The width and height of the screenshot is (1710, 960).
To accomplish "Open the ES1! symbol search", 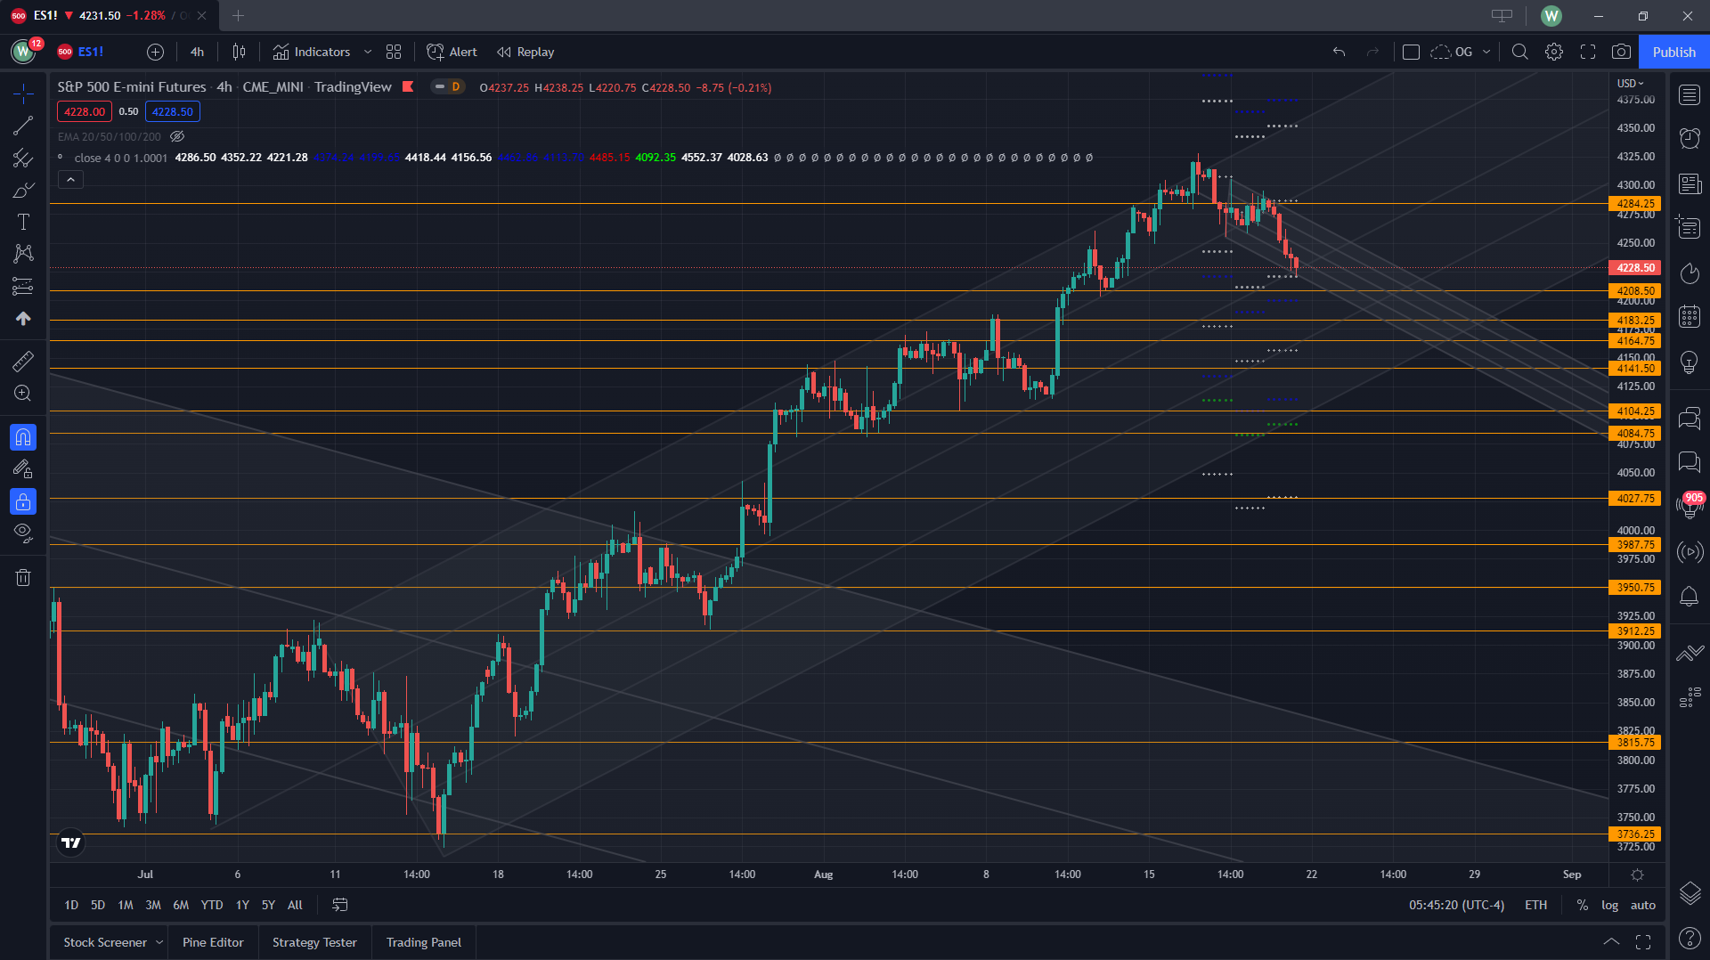I will pos(81,52).
